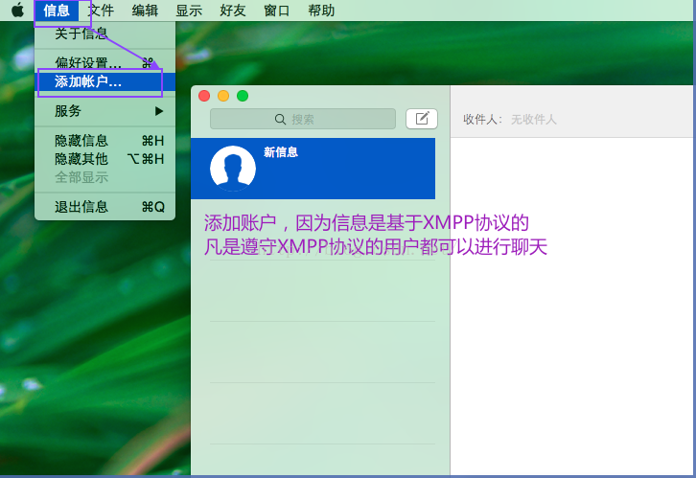Click the 信息 menu bar item

click(x=57, y=11)
